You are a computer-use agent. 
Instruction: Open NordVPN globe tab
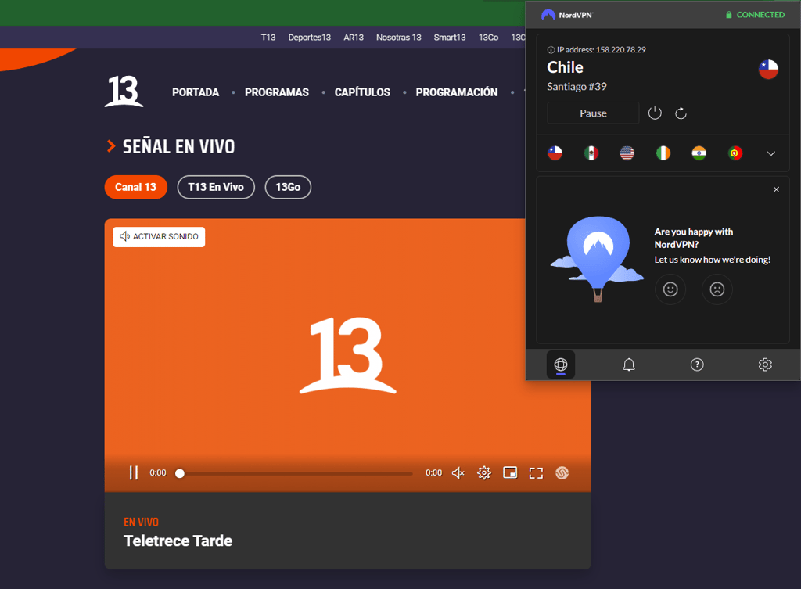[x=561, y=365]
